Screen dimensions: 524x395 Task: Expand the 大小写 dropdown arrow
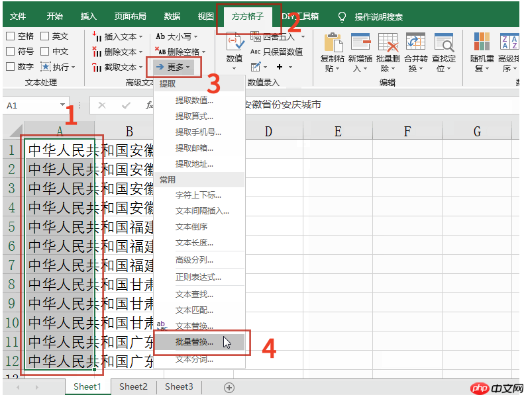pos(196,37)
